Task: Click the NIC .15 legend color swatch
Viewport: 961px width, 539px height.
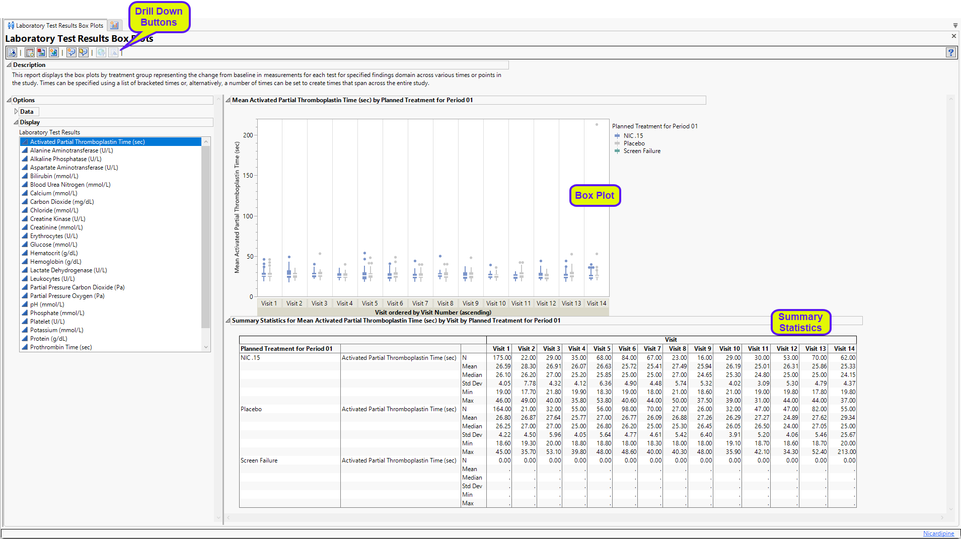Action: tap(617, 136)
